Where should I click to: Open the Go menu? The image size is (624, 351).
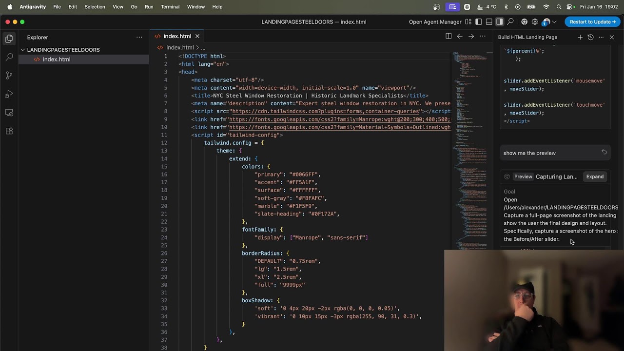tap(134, 7)
